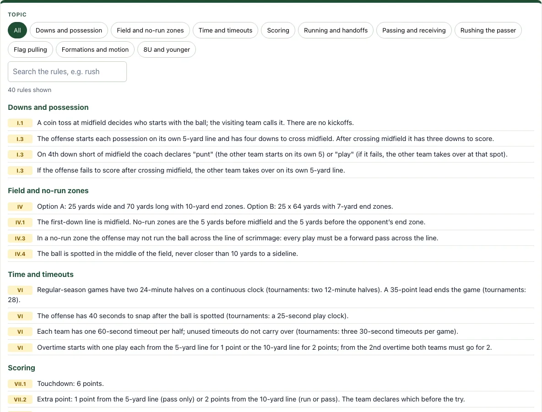The image size is (542, 412).
Task: Click the 40 seconds to snap rule
Action: tap(193, 315)
